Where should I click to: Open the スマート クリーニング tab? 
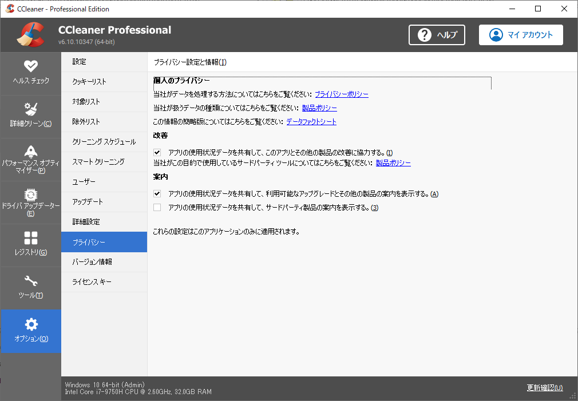(104, 162)
